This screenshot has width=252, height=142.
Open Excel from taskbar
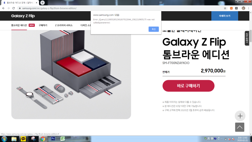[63, 139]
